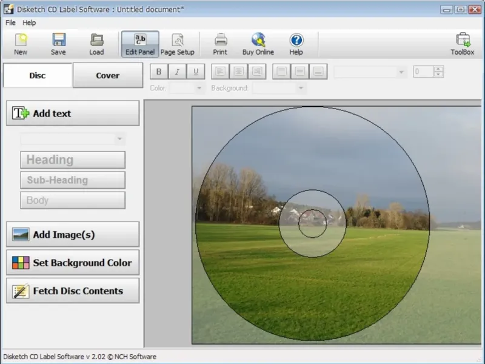The height and width of the screenshot is (364, 485).
Task: Open the Help toolbar icon
Action: tap(296, 44)
